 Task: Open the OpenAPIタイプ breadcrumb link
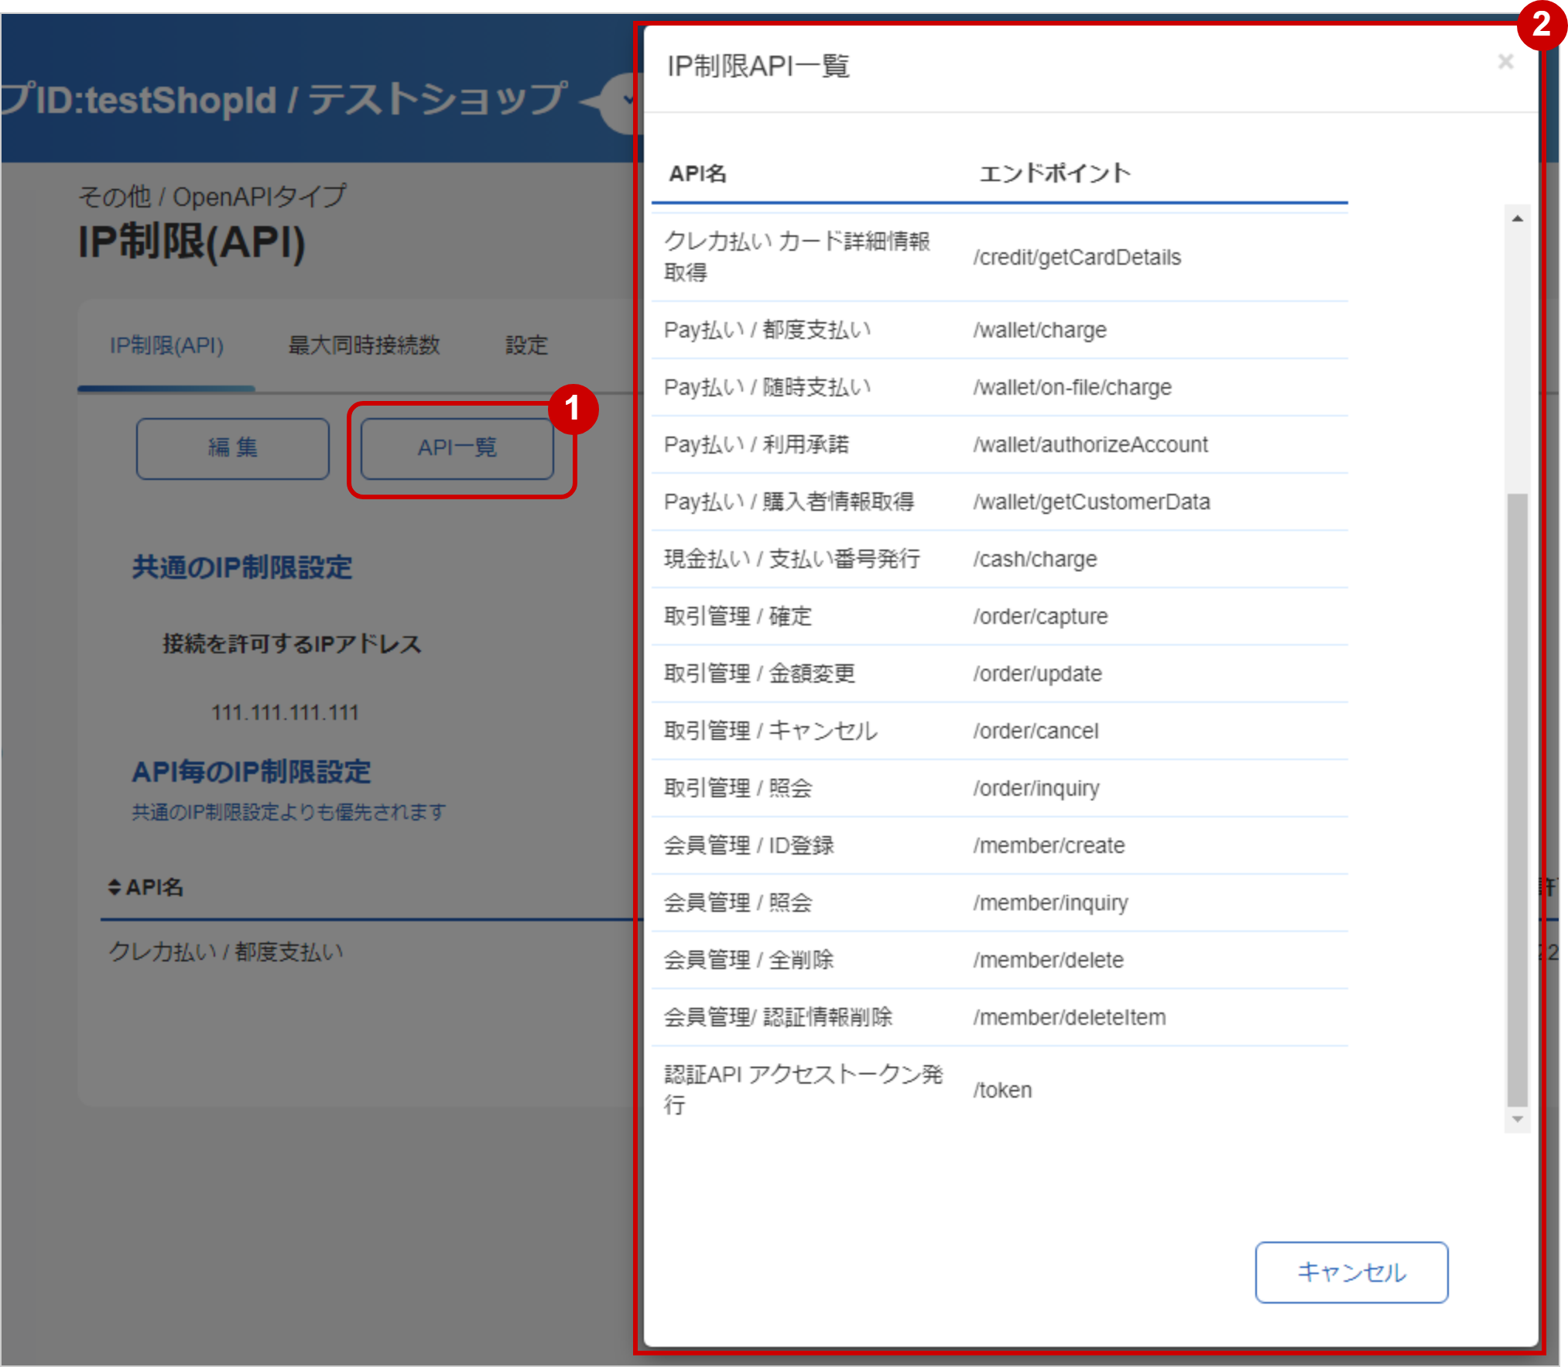pos(261,196)
